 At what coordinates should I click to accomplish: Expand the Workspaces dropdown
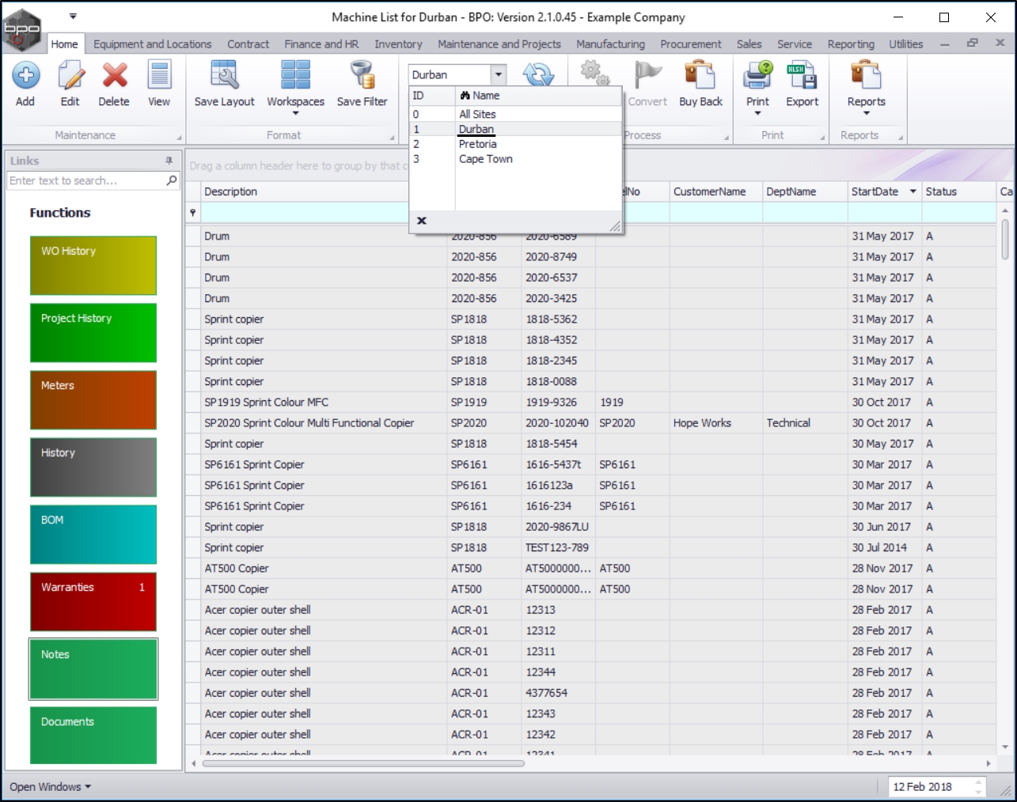pyautogui.click(x=295, y=113)
